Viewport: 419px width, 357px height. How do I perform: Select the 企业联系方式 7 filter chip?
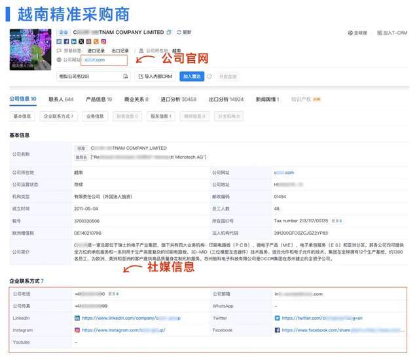click(58, 116)
